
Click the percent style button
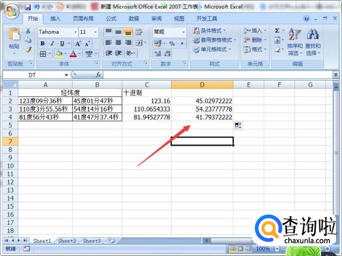172,43
